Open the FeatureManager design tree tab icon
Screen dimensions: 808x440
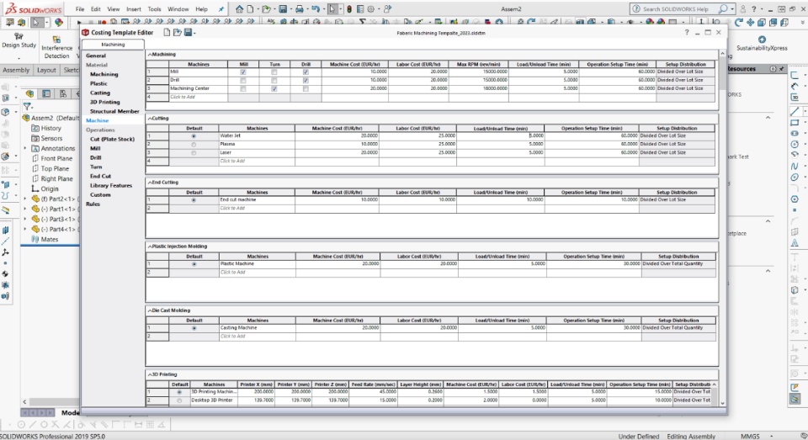click(x=30, y=93)
